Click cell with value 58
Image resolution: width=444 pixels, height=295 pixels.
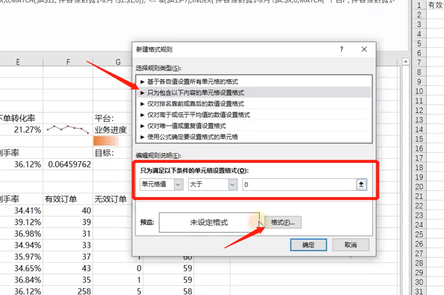(x=168, y=291)
